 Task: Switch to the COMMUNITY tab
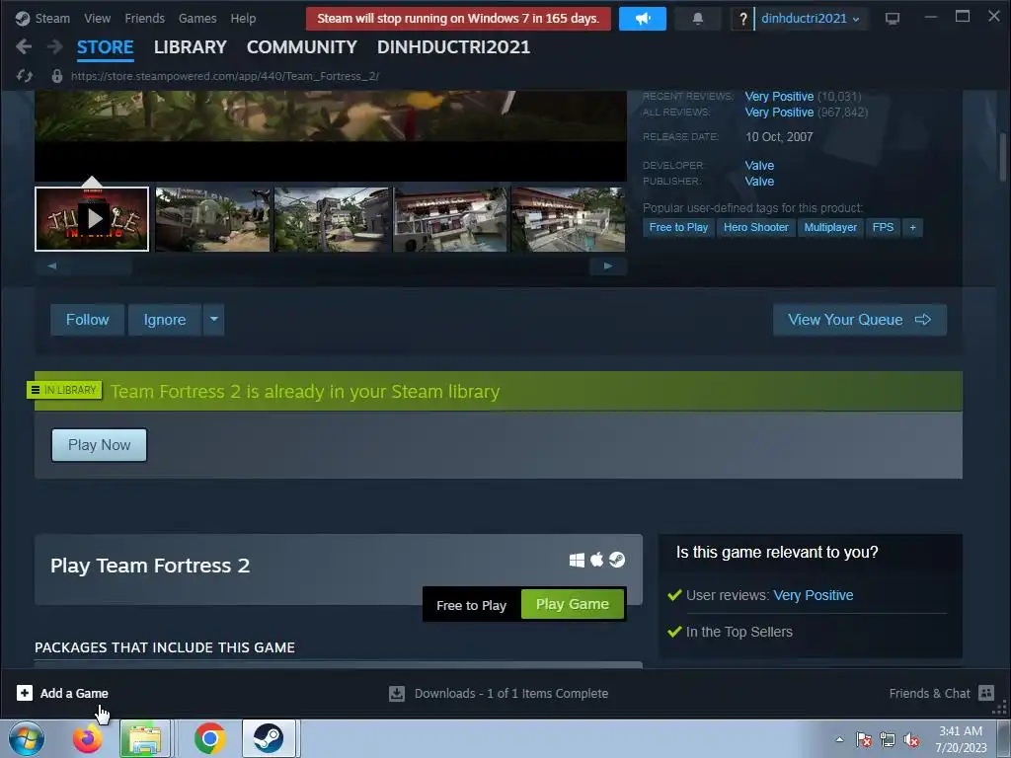pyautogui.click(x=302, y=47)
